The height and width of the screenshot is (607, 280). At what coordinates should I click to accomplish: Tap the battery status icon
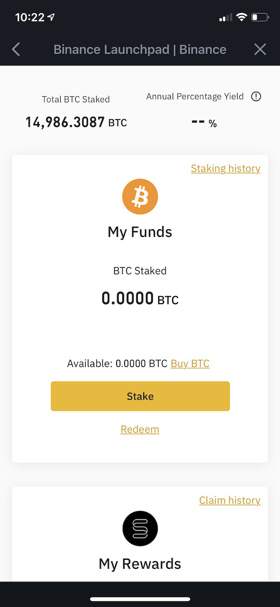tap(260, 18)
